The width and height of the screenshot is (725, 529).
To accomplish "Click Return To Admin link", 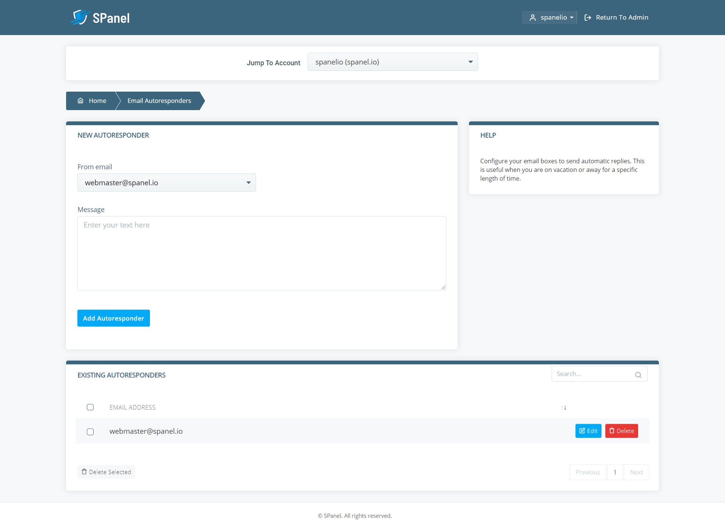I will [616, 17].
